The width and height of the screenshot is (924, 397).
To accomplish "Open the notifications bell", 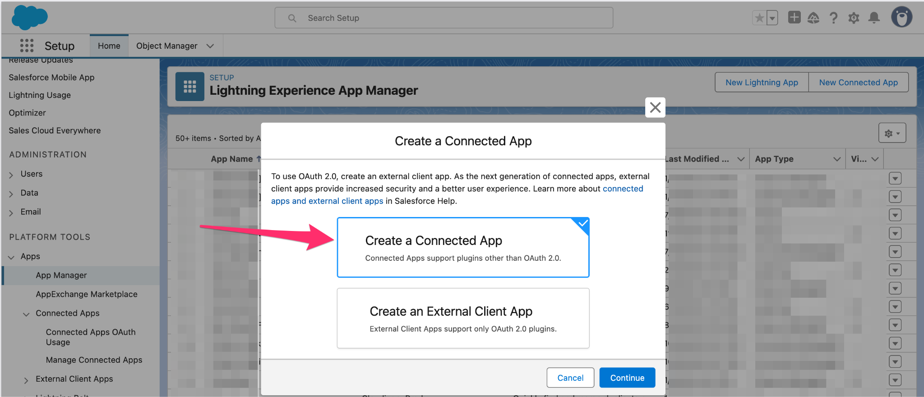I will [874, 18].
